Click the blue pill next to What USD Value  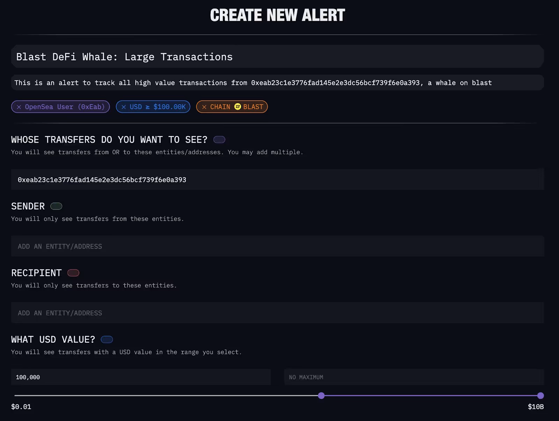107,340
